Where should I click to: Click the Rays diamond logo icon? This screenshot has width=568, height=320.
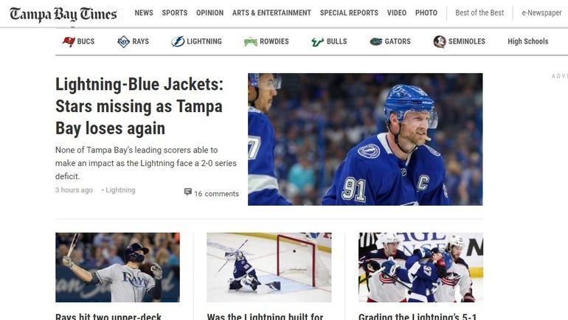123,41
